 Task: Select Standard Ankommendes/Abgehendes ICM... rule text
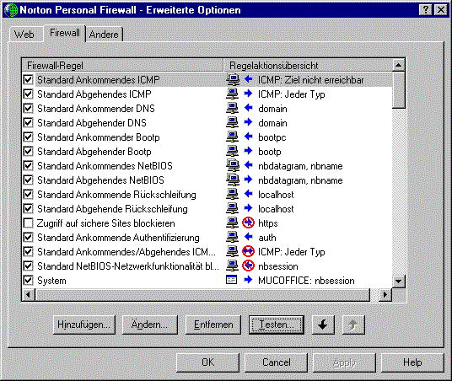point(126,252)
